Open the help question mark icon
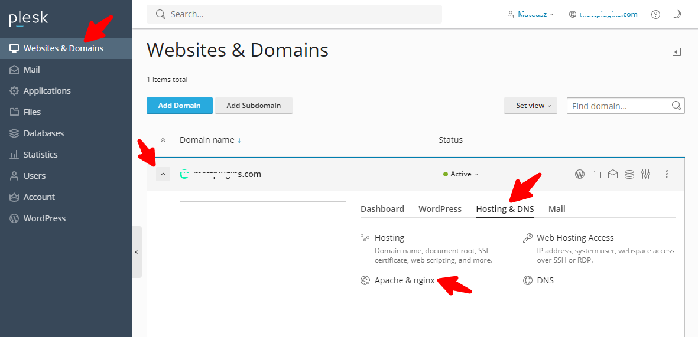 [x=655, y=14]
